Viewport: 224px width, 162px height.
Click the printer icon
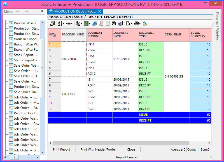tap(136, 23)
